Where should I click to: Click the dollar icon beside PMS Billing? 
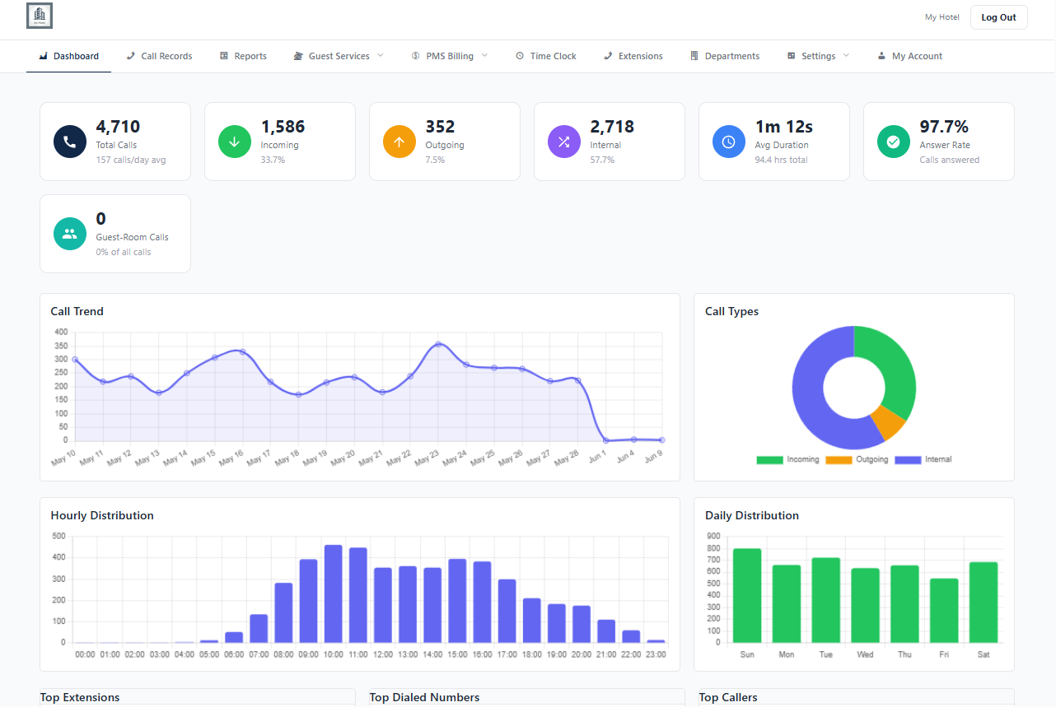coord(416,56)
